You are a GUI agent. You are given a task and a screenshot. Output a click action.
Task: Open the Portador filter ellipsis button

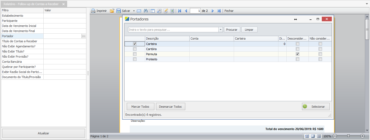(x=84, y=36)
